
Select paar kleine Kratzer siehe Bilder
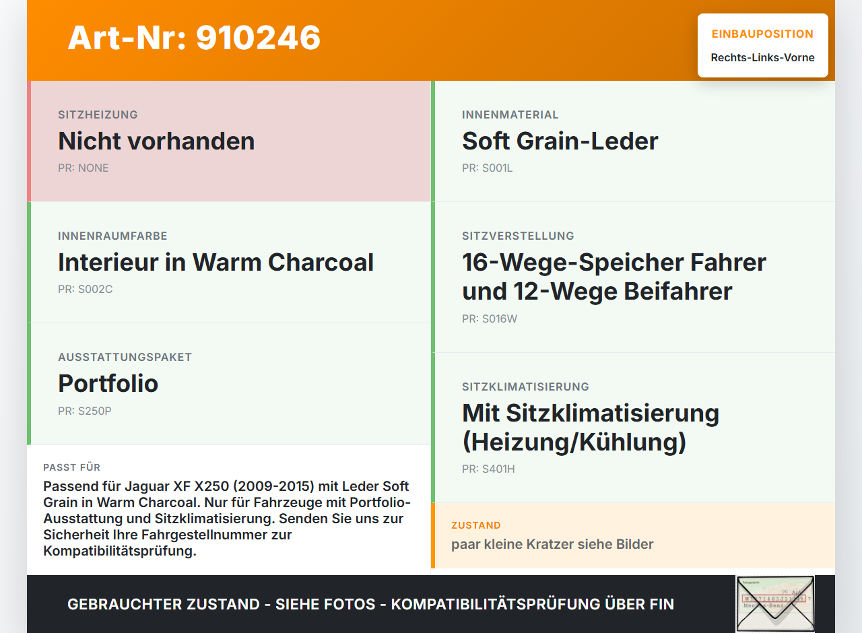tap(552, 544)
